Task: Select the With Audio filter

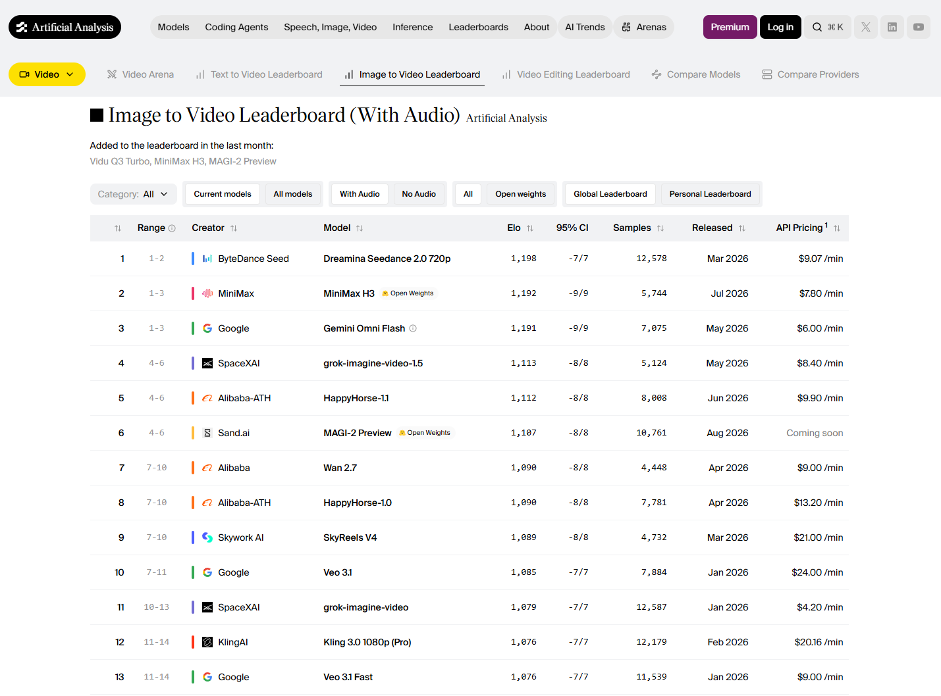Action: coord(360,194)
